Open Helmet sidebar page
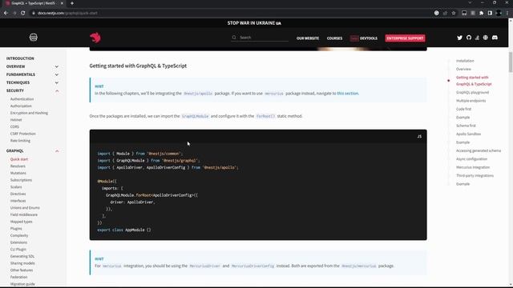This screenshot has height=288, width=513. point(16,120)
